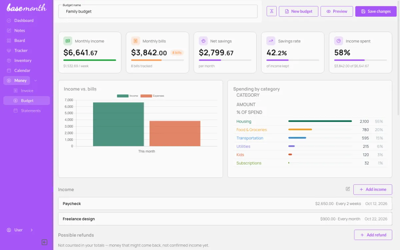
Task: Click the Income spent pie icon
Action: (339, 41)
